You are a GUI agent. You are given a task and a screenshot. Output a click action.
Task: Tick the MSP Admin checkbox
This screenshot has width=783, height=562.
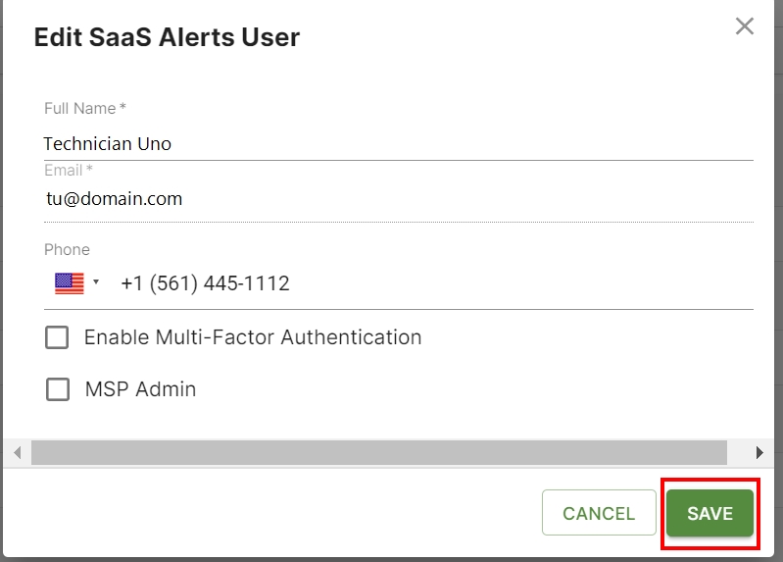[58, 389]
